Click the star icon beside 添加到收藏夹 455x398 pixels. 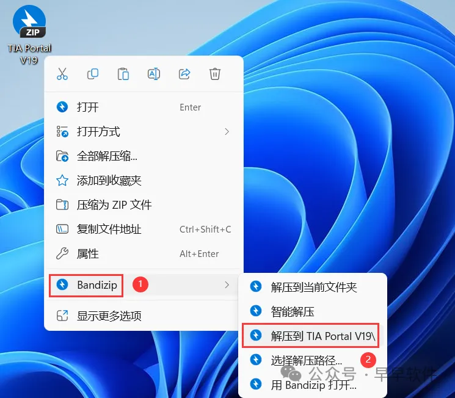[x=62, y=181]
